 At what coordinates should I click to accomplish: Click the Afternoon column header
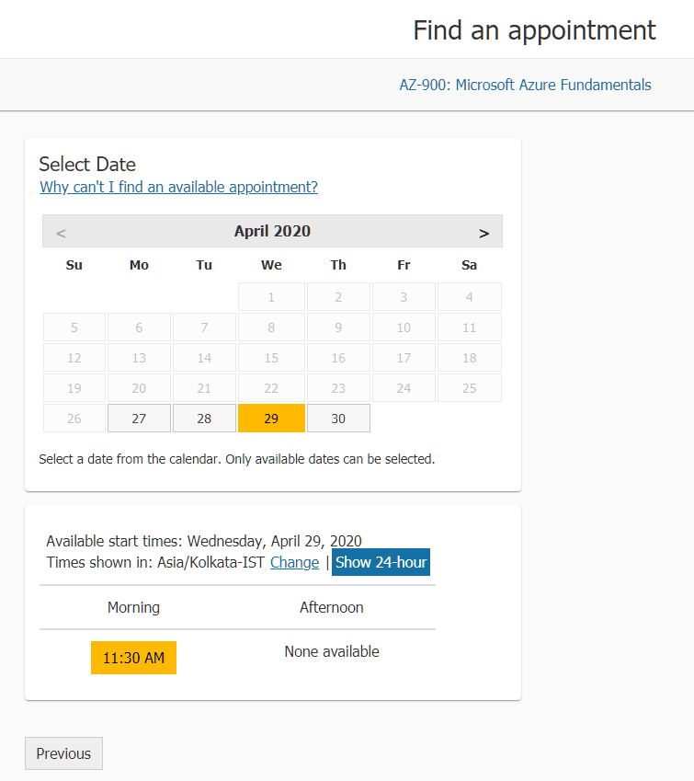[332, 607]
